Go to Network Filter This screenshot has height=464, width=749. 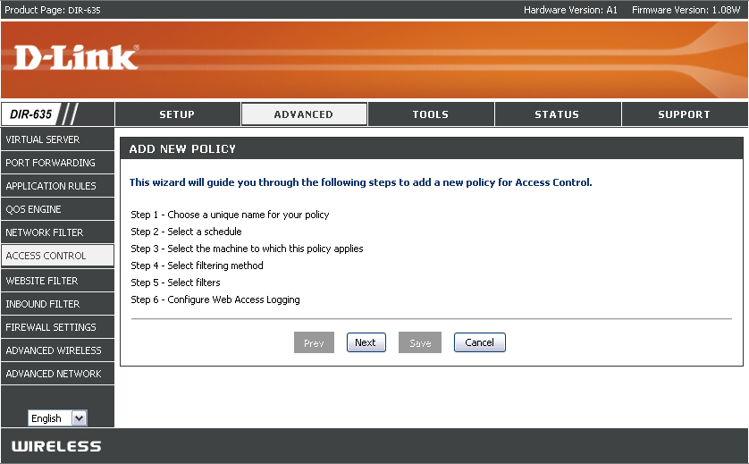click(x=57, y=232)
